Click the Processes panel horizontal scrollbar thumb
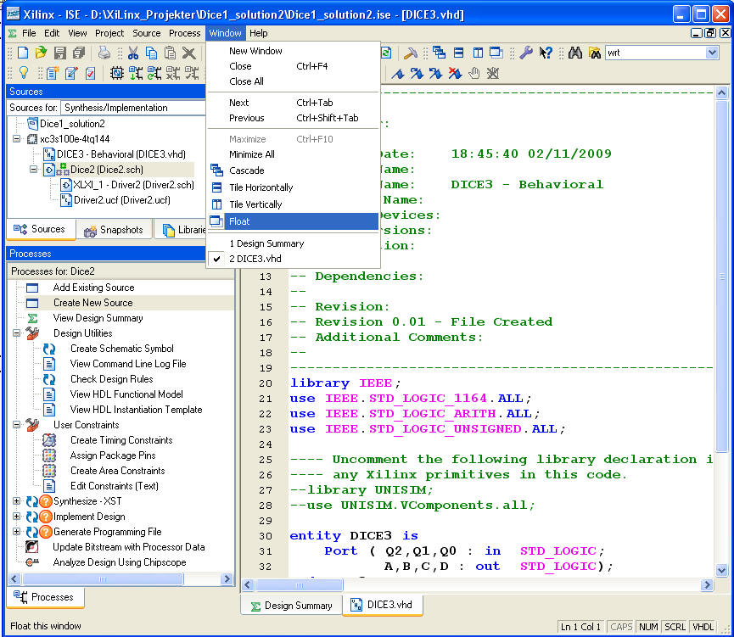This screenshot has height=637, width=734. click(103, 579)
